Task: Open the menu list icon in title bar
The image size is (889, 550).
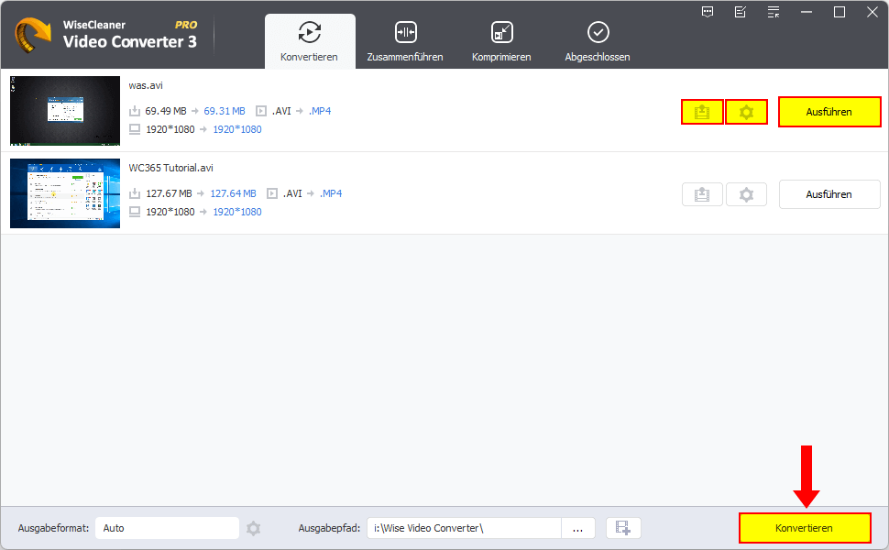Action: point(774,12)
